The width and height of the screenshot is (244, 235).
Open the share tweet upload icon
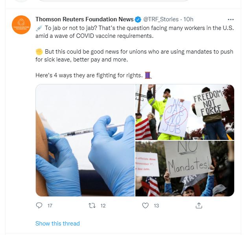point(199,205)
